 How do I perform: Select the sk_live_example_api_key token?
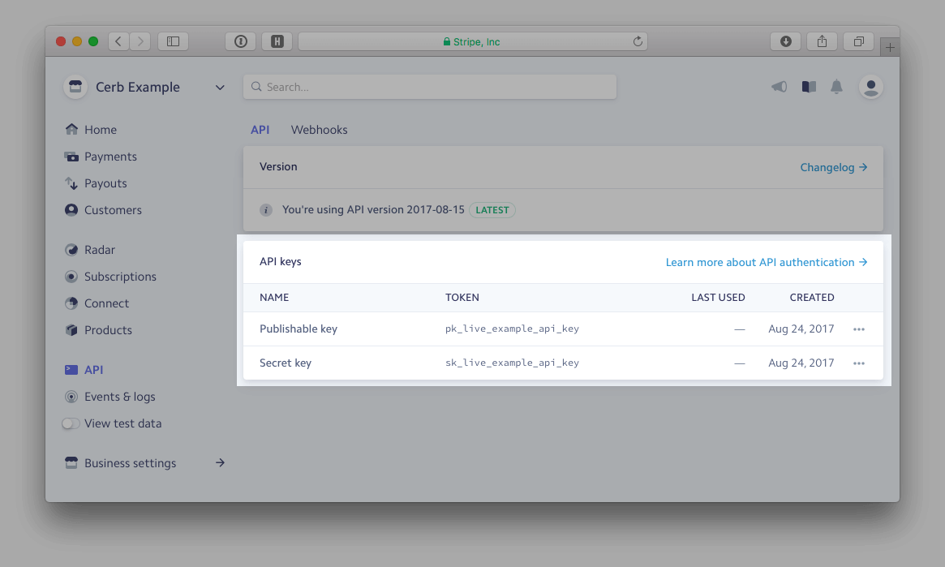[512, 363]
